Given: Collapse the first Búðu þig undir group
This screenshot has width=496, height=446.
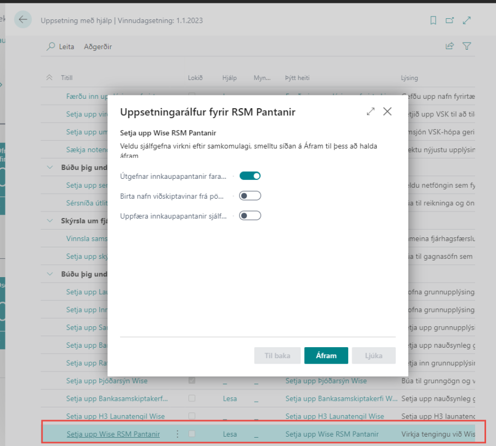Looking at the screenshot, I should tap(50, 167).
